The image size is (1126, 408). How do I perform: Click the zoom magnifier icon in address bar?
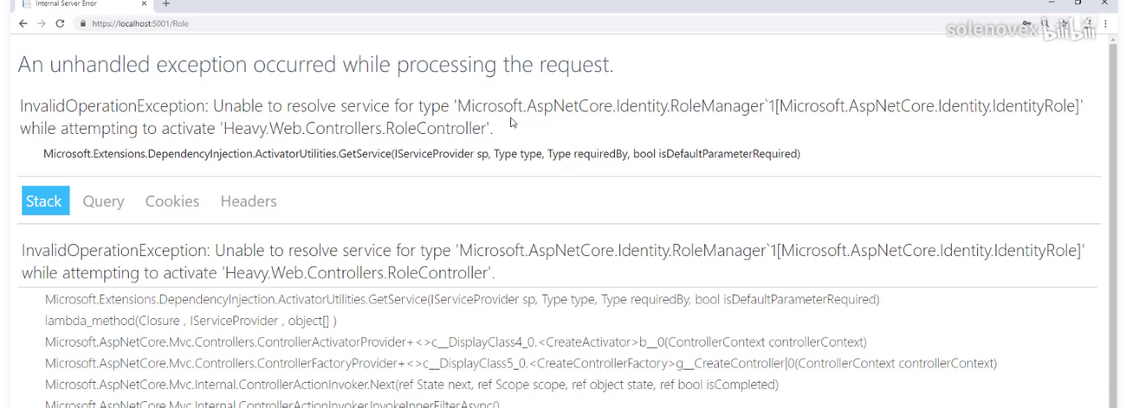point(1045,23)
